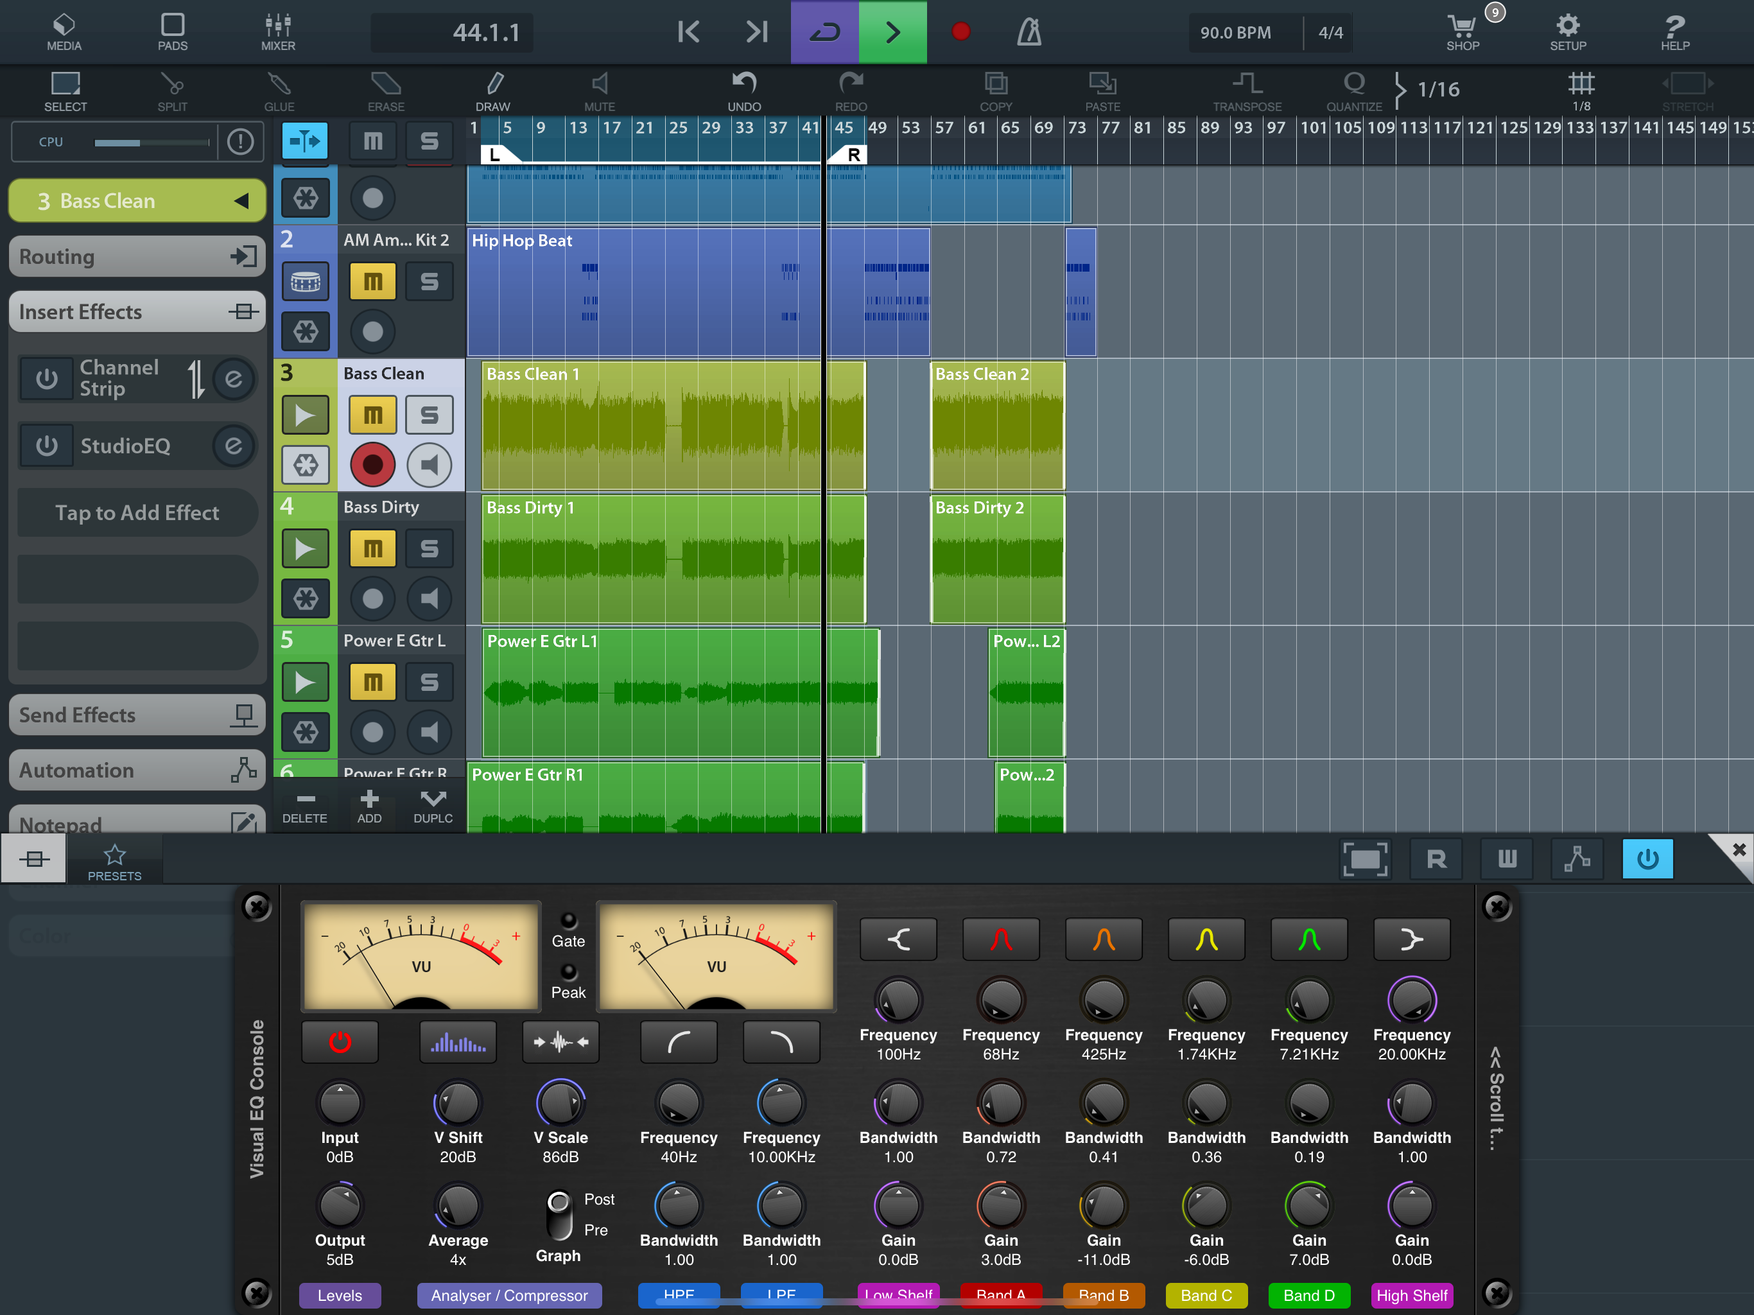
Task: Toggle the metronome icon
Action: pyautogui.click(x=1029, y=31)
